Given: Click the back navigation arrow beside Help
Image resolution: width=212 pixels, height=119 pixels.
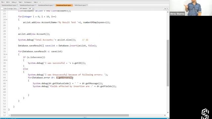Looking at the screenshot, I should 40,2.
